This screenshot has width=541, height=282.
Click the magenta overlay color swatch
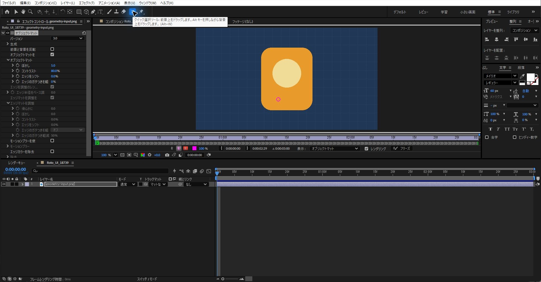[194, 149]
